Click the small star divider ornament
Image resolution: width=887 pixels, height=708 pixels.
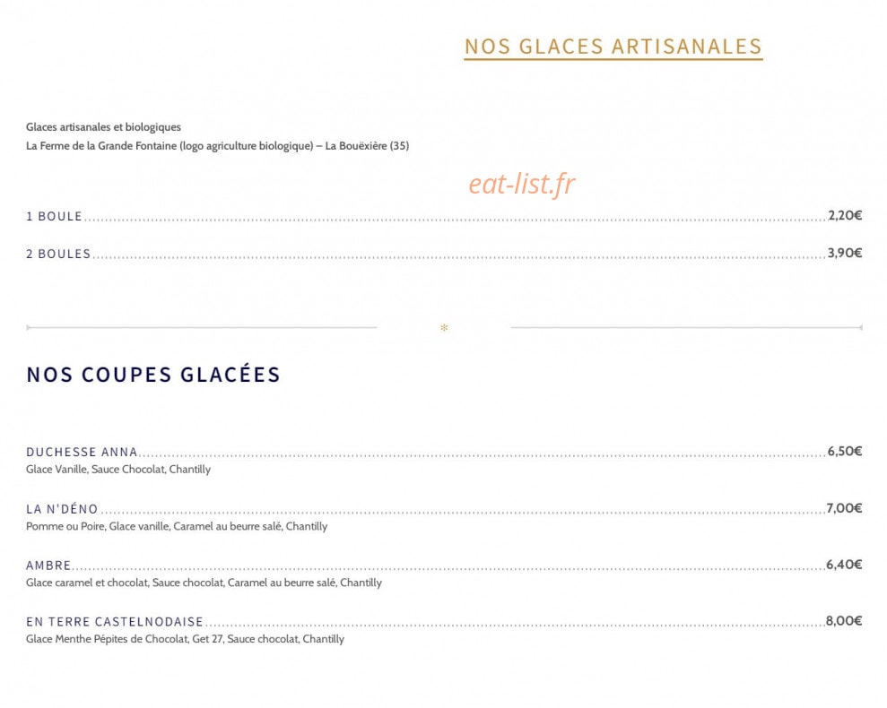(444, 327)
